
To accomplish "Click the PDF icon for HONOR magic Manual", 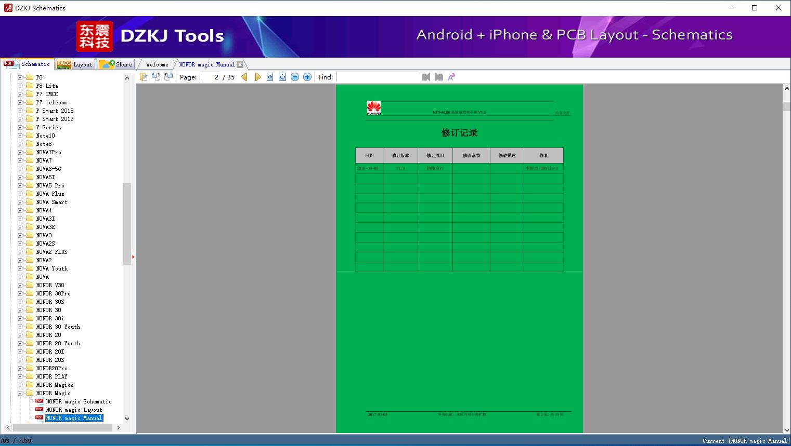I will coord(39,418).
